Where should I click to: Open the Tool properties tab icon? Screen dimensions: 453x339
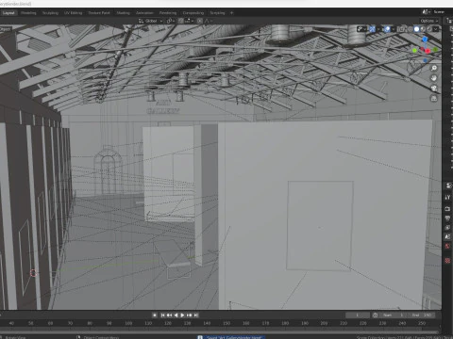coord(448,198)
